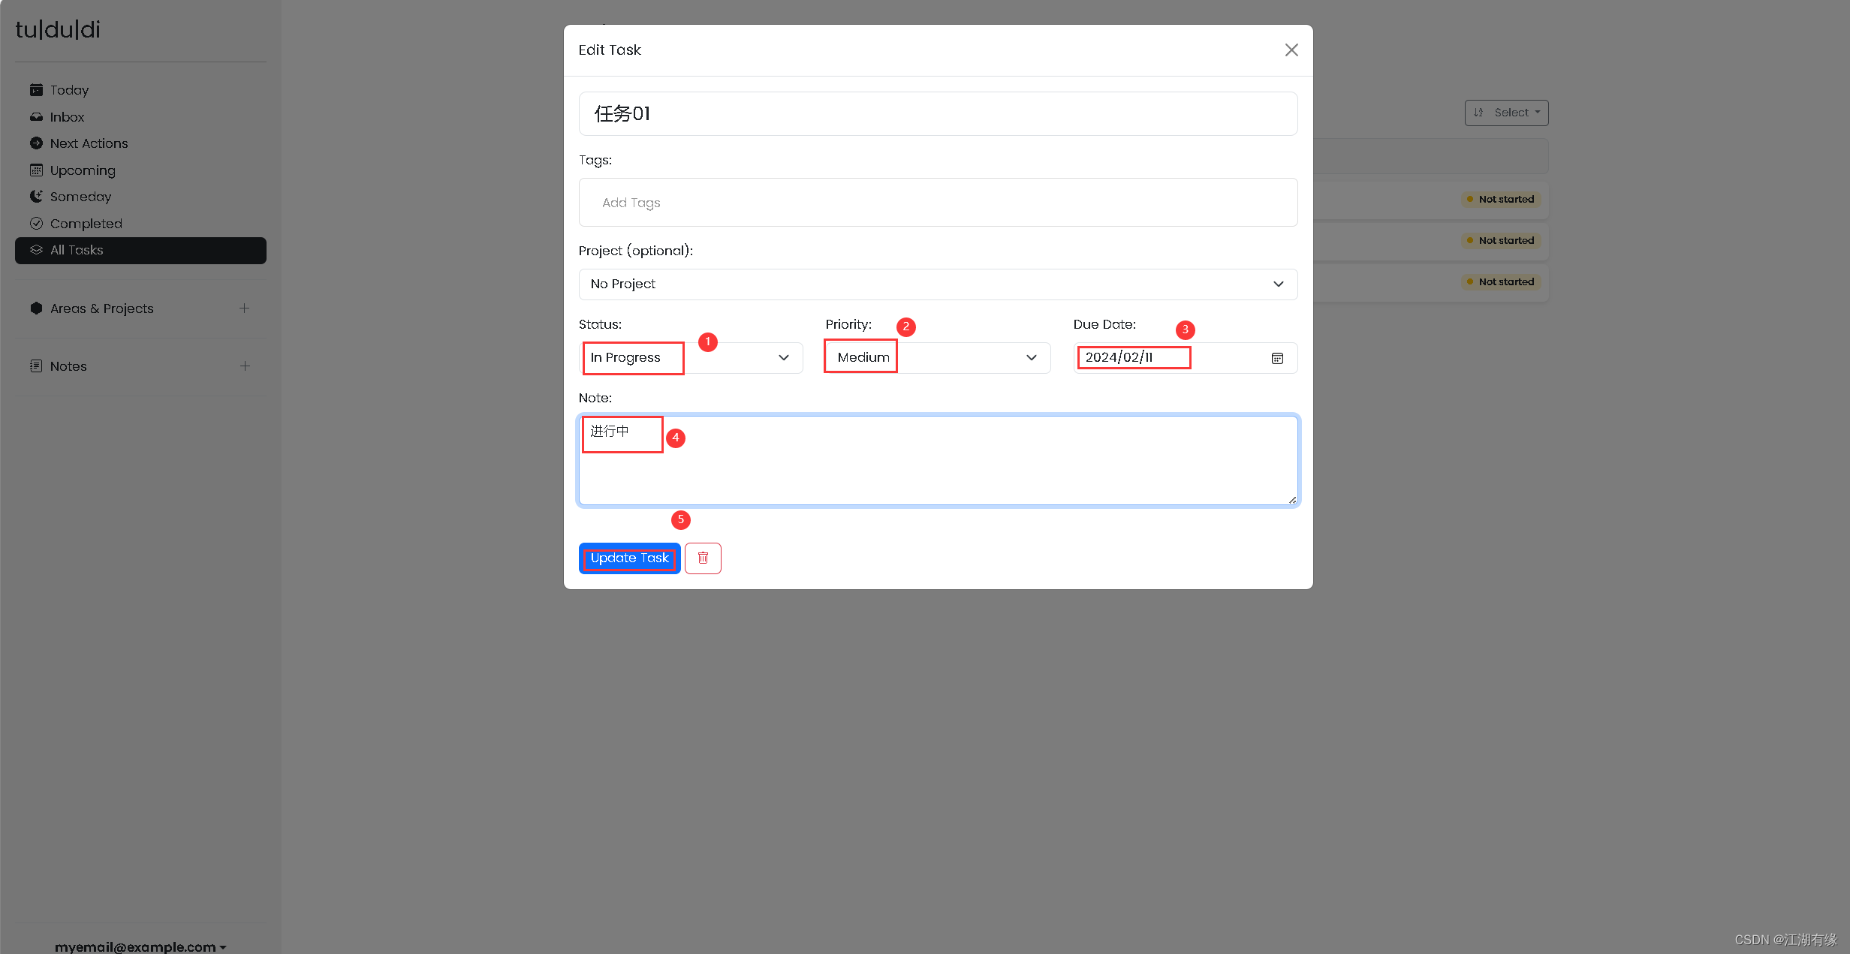The width and height of the screenshot is (1850, 954).
Task: Open the Project dropdown set to No Project
Action: 937,284
